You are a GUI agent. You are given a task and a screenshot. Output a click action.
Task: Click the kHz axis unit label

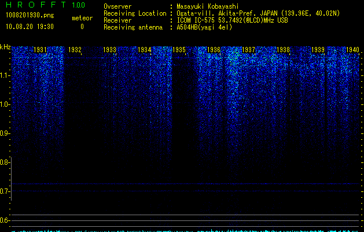click(5, 47)
